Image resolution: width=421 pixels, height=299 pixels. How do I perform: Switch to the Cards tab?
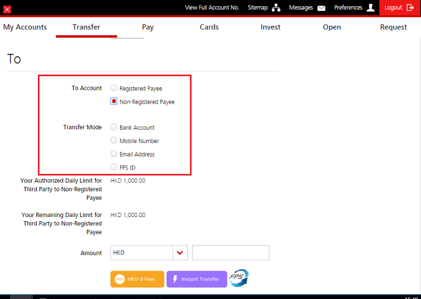(209, 27)
